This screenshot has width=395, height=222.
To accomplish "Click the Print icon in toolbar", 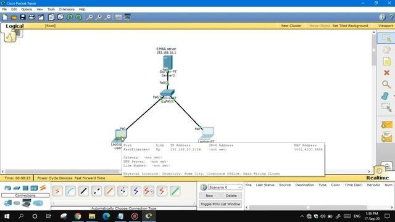I will point(31,17).
